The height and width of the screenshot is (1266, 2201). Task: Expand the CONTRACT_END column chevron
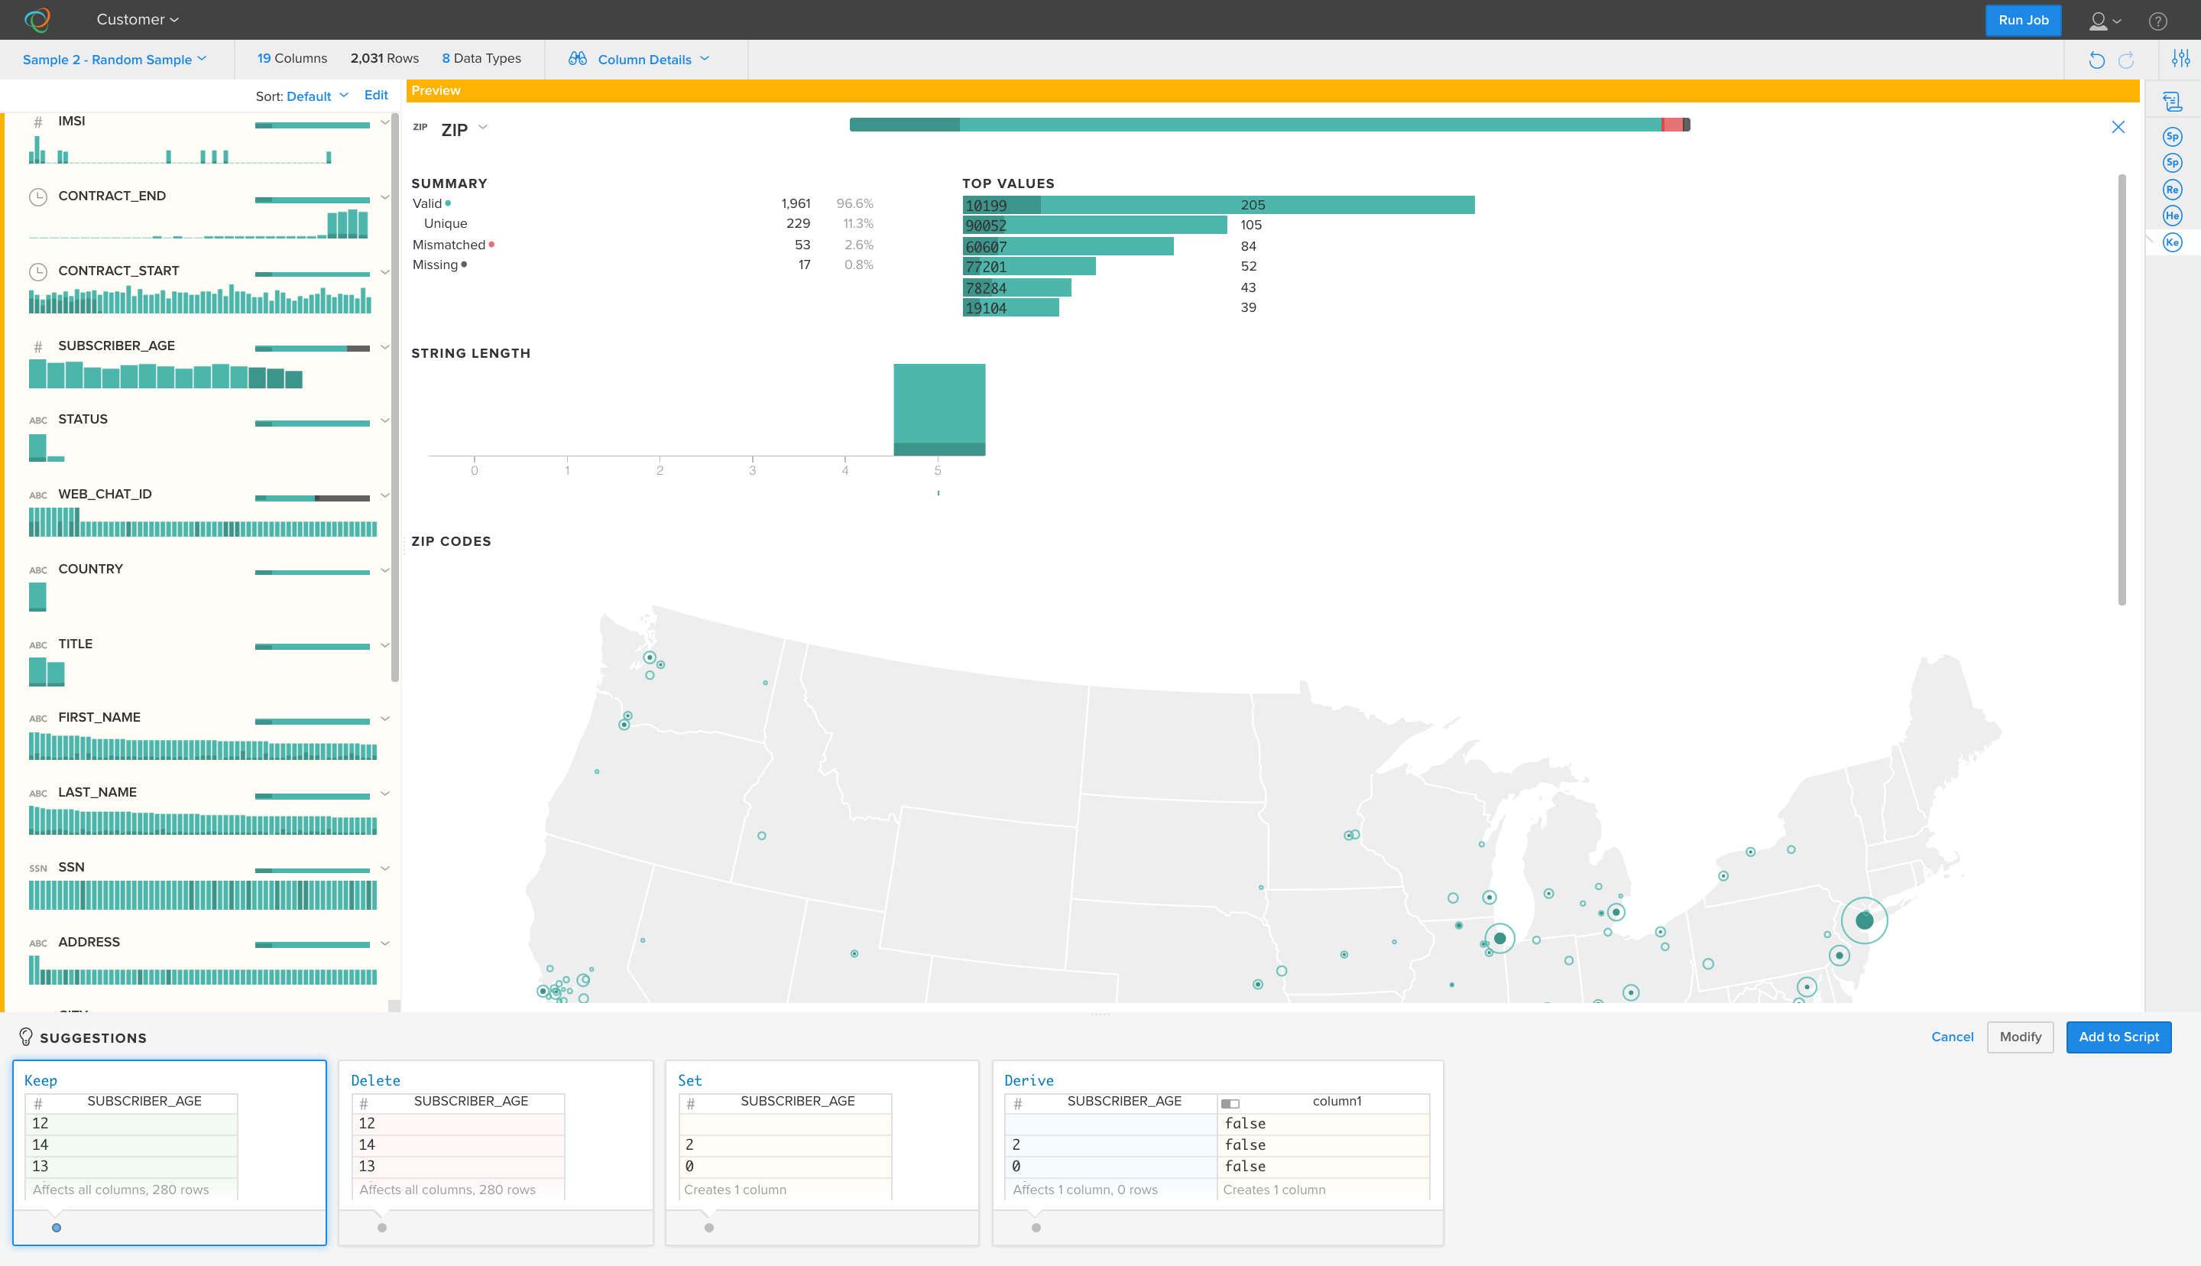click(385, 197)
